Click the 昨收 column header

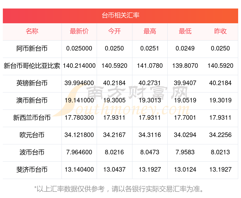coord(220,31)
